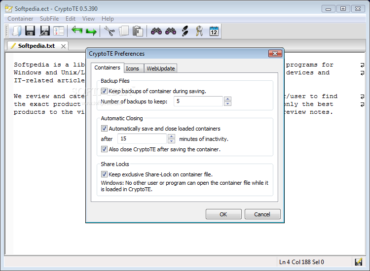Image resolution: width=370 pixels, height=271 pixels.
Task: Click the footprints Go to line icon
Action: (x=185, y=31)
